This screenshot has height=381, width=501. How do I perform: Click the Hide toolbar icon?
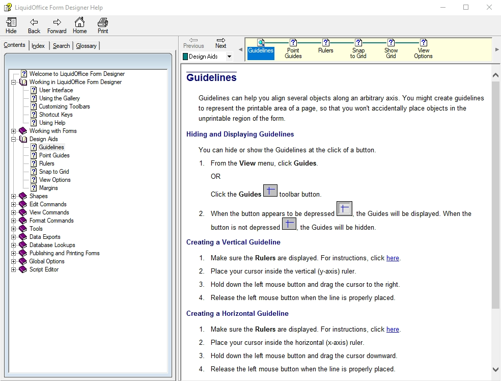click(x=11, y=22)
